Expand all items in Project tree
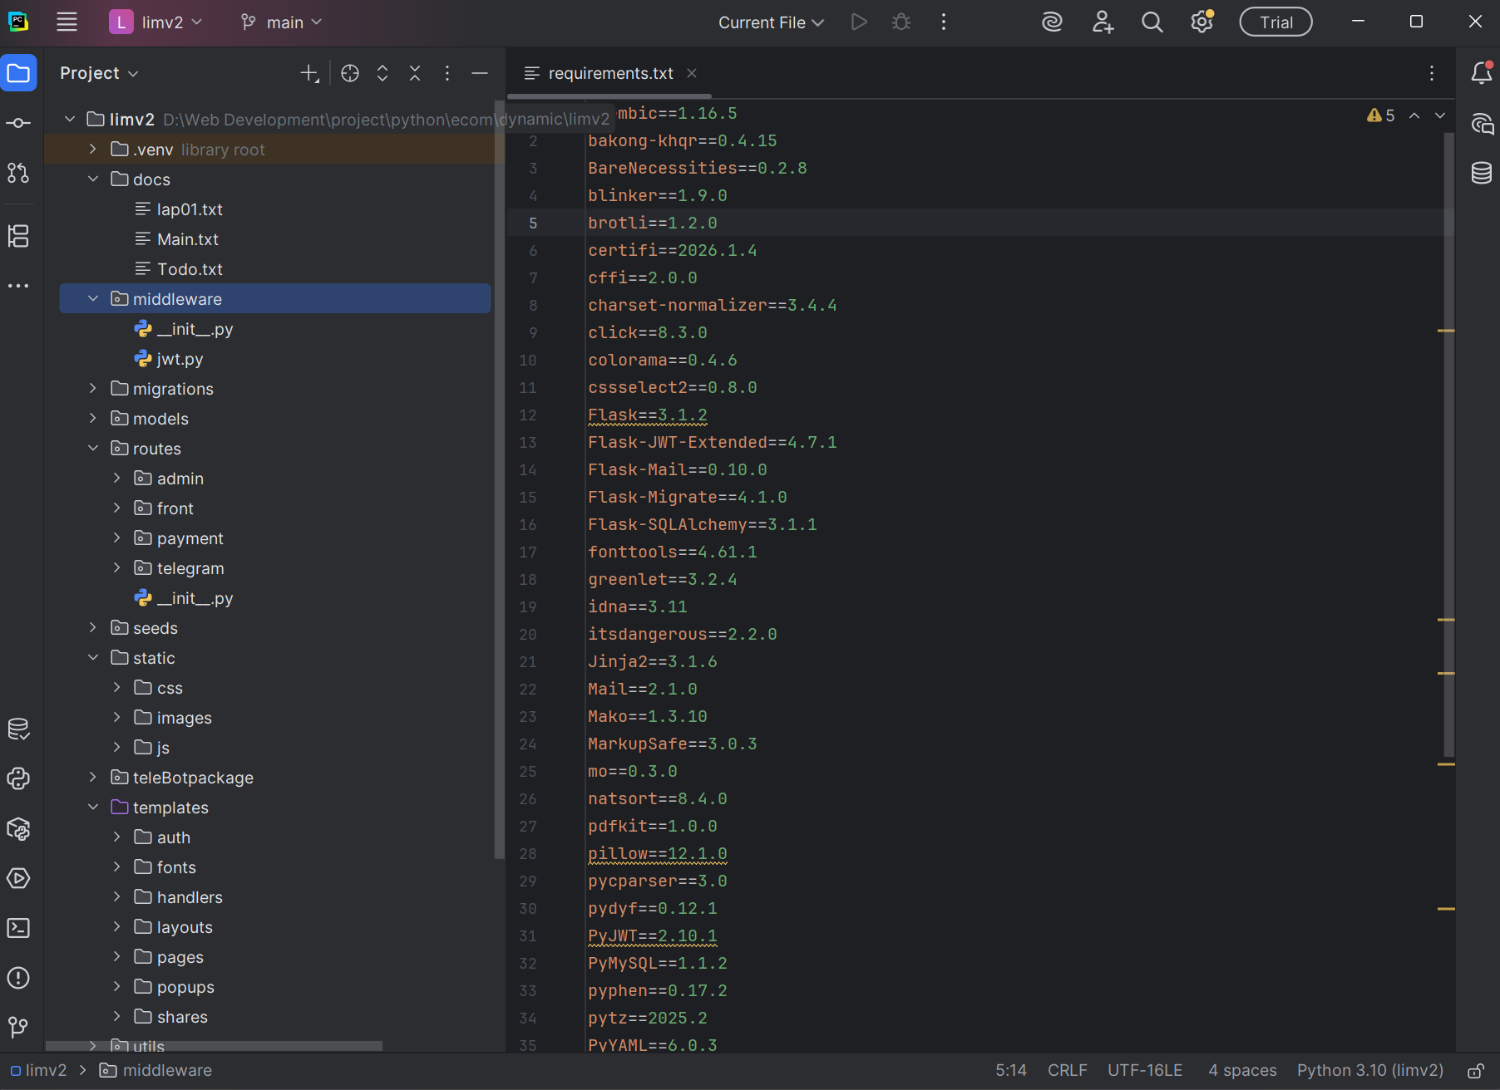 pos(382,74)
